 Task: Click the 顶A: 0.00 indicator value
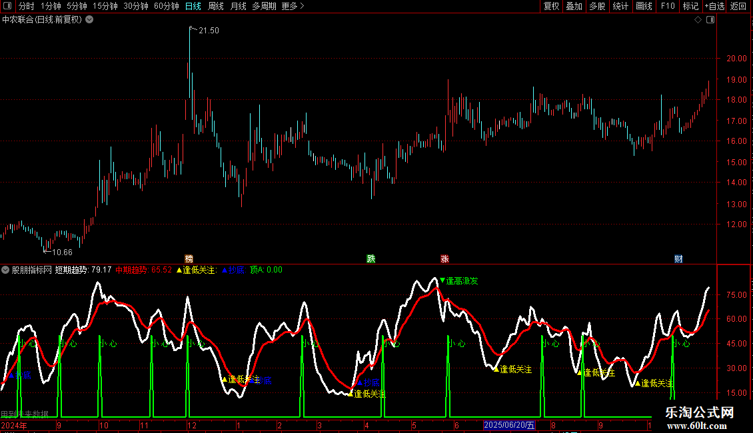click(x=266, y=270)
